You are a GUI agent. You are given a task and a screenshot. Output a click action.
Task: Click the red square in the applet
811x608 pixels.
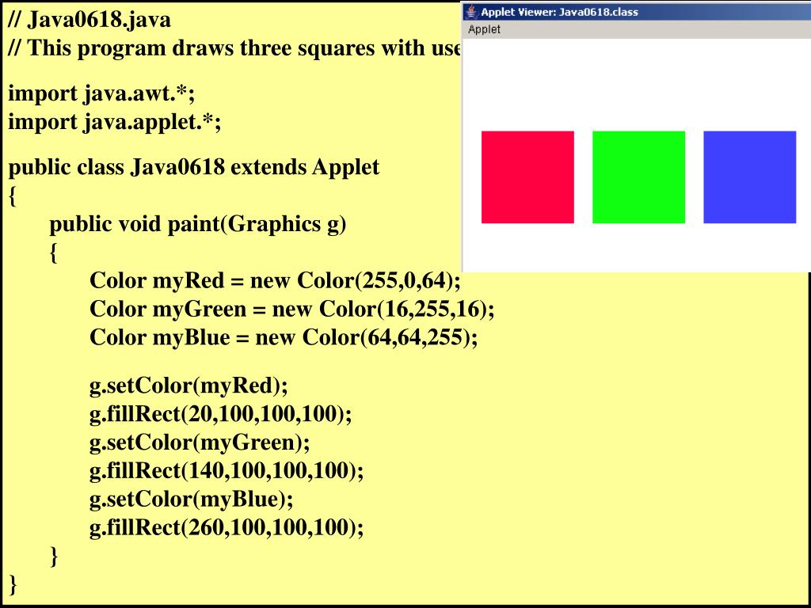(527, 177)
